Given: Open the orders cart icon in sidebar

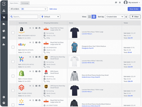Looking at the screenshot, I should click(x=4, y=17).
